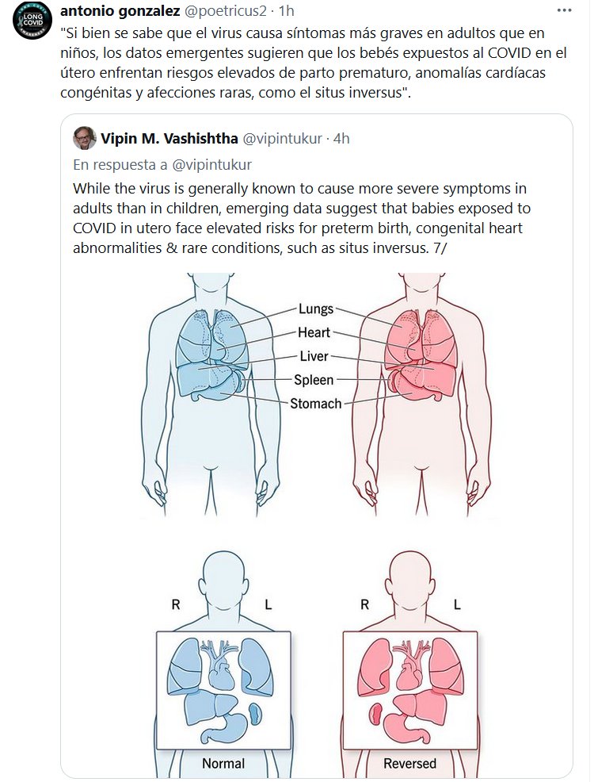Click the Spleen label in the diagram
Image resolution: width=594 pixels, height=782 pixels.
coord(314,380)
